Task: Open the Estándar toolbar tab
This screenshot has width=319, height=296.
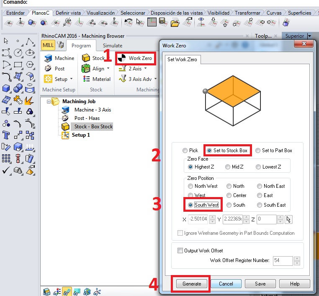Action: coord(15,13)
